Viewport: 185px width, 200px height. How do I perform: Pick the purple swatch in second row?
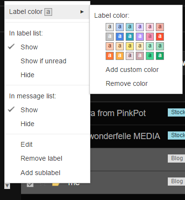coord(140,36)
